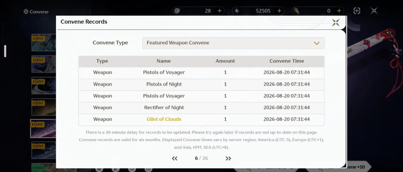Click Weapon type in Rectifier of Night row

103,107
